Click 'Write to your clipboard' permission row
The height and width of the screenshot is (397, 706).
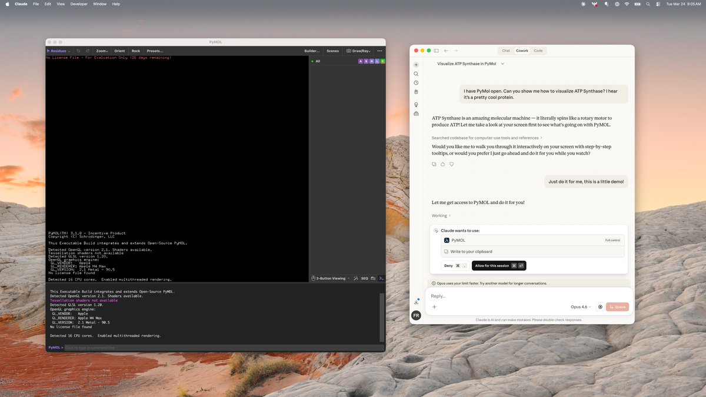[532, 251]
